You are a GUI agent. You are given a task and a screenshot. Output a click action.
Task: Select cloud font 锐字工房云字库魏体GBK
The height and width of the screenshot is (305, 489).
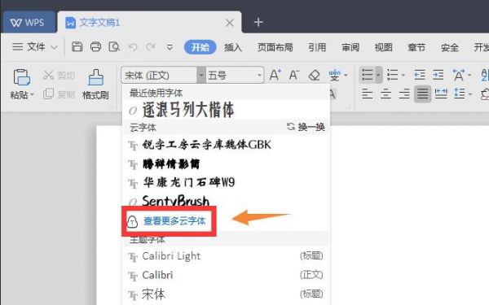226,145
